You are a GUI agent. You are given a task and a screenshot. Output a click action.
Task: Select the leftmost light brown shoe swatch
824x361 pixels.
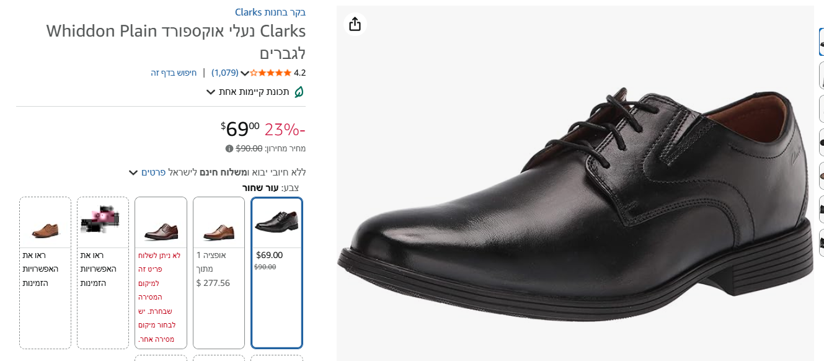click(45, 273)
